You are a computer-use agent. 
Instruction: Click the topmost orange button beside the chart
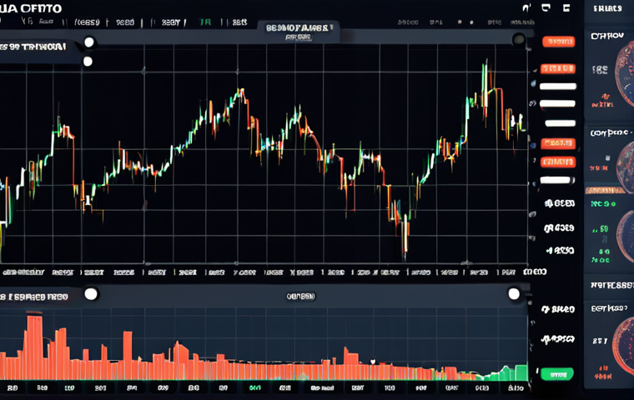coord(558,42)
